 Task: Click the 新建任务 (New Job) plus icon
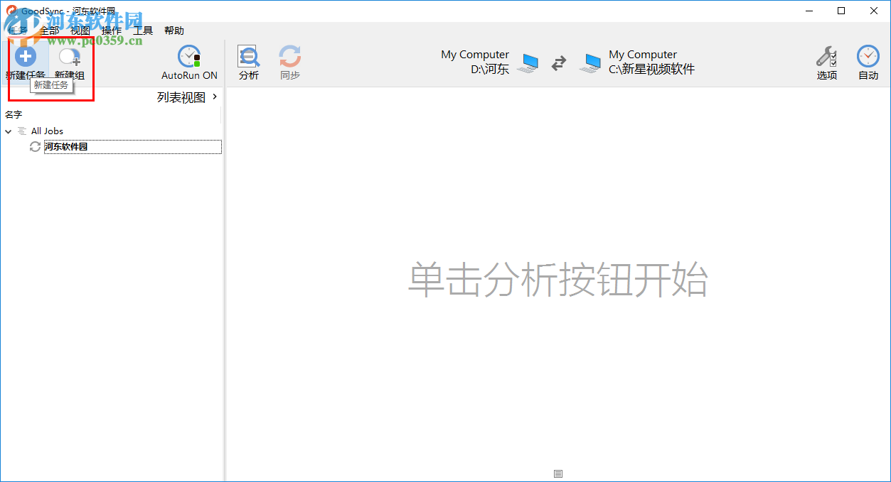pos(26,56)
